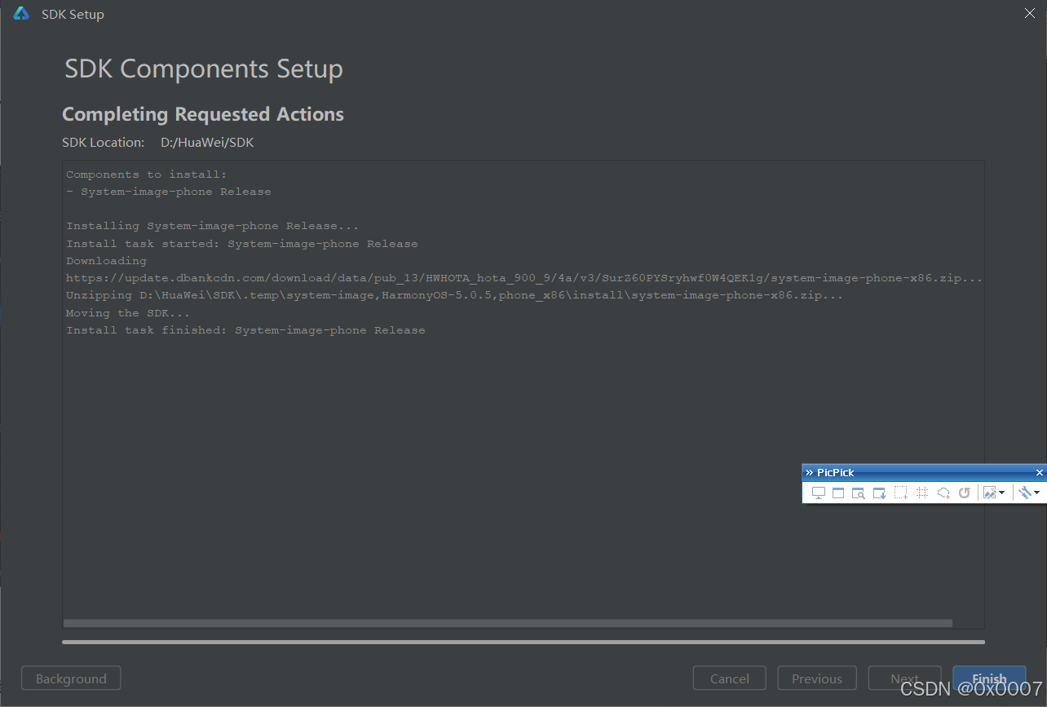Click the dbankcdn download URL line
Screen dimensions: 1047x707
[x=524, y=278]
